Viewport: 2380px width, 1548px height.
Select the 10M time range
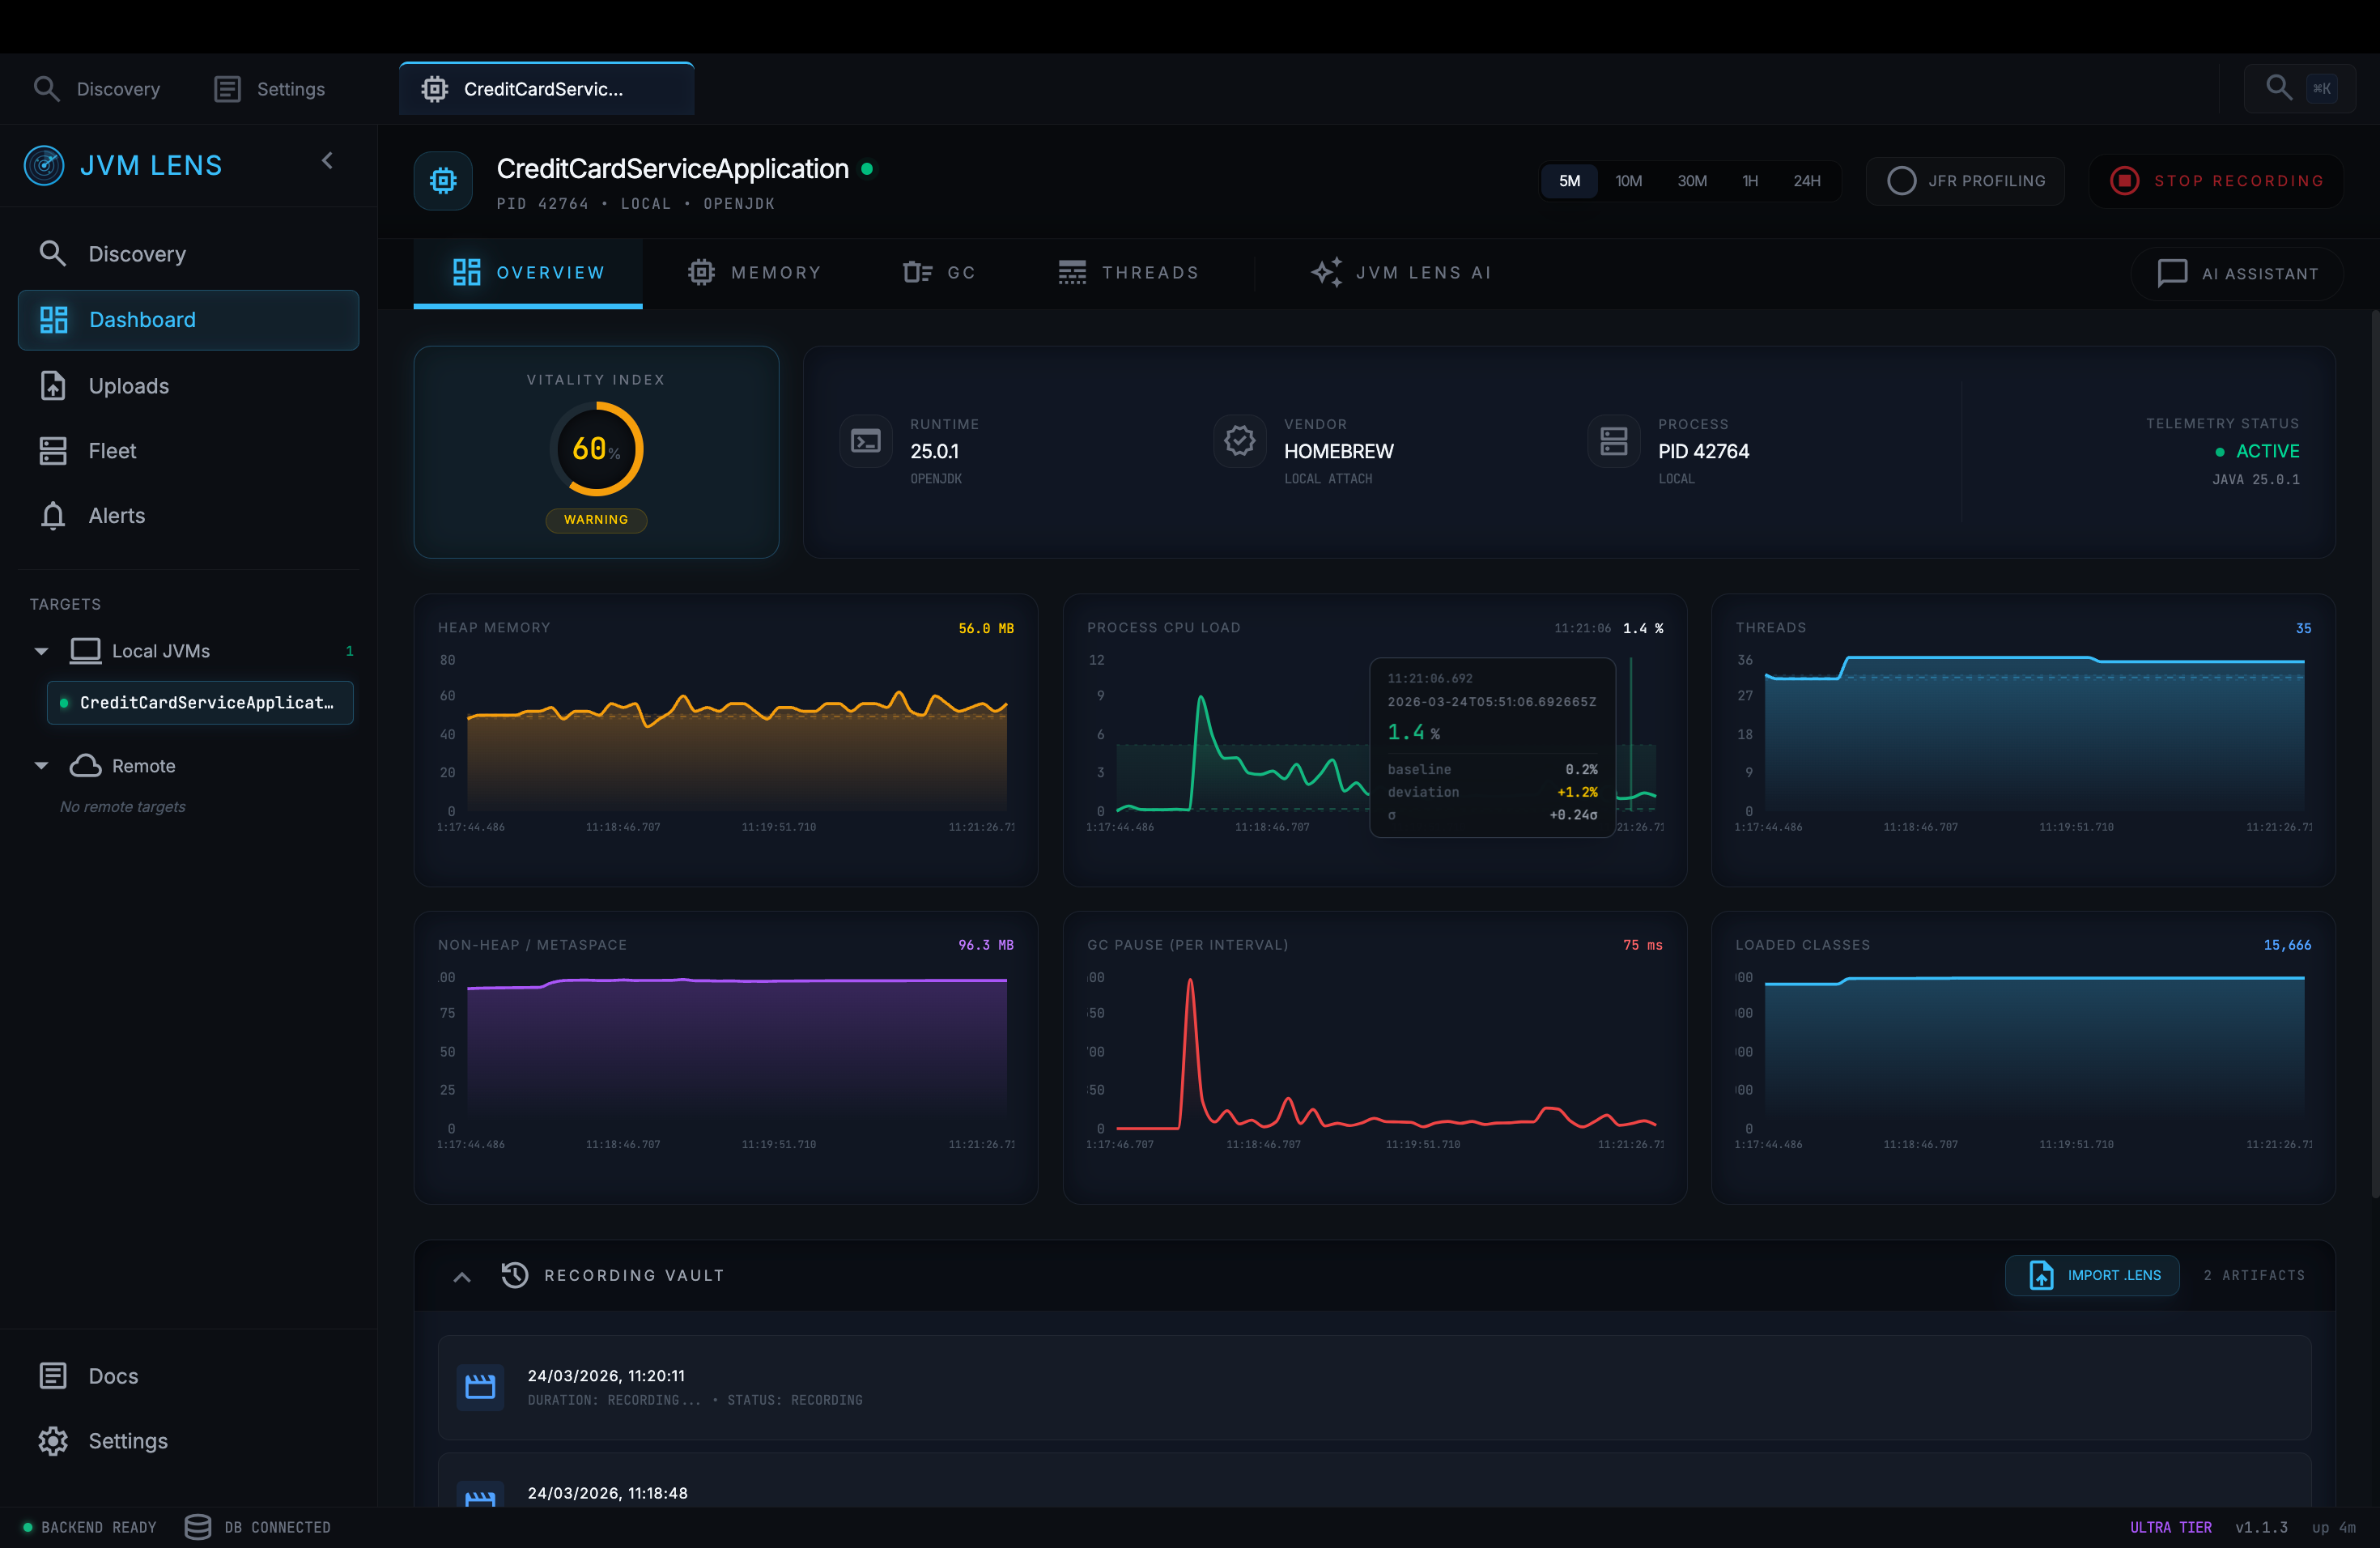[1628, 181]
